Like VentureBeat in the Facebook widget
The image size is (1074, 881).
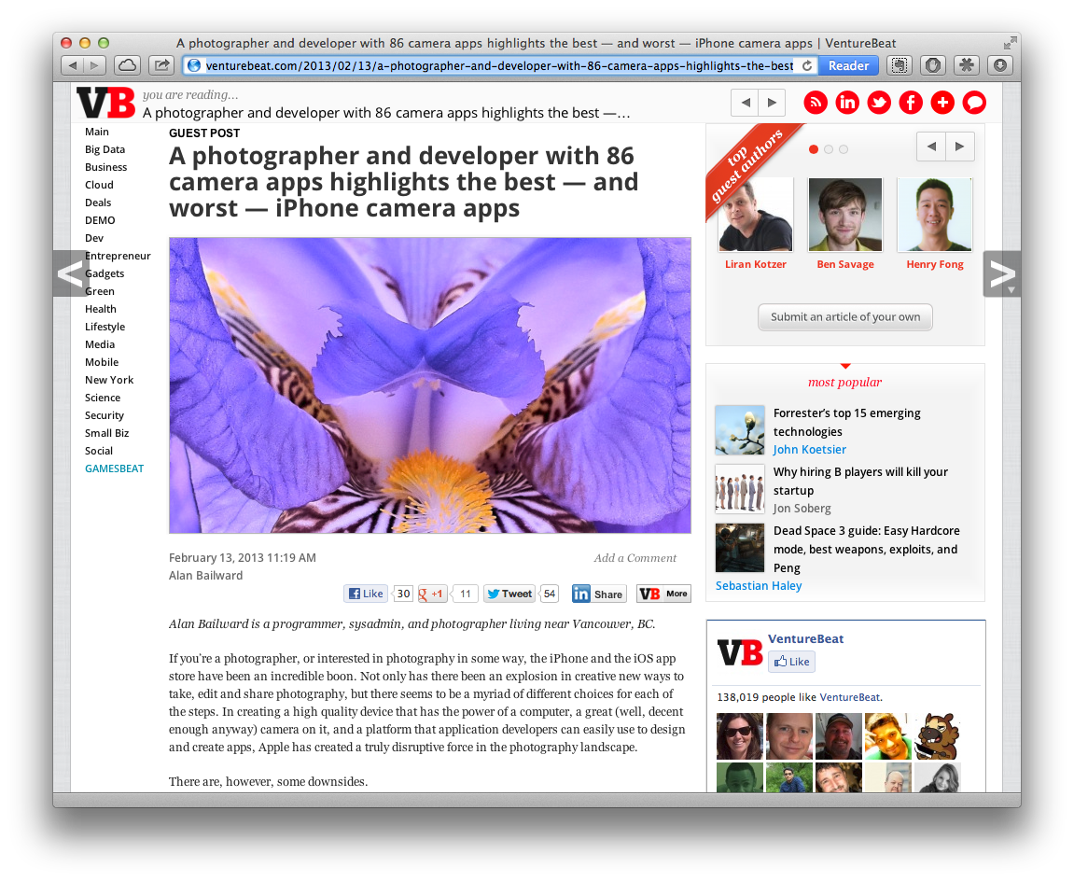click(x=791, y=662)
